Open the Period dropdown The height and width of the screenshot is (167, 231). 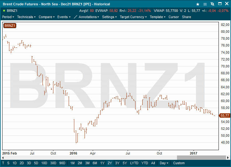click(8, 17)
